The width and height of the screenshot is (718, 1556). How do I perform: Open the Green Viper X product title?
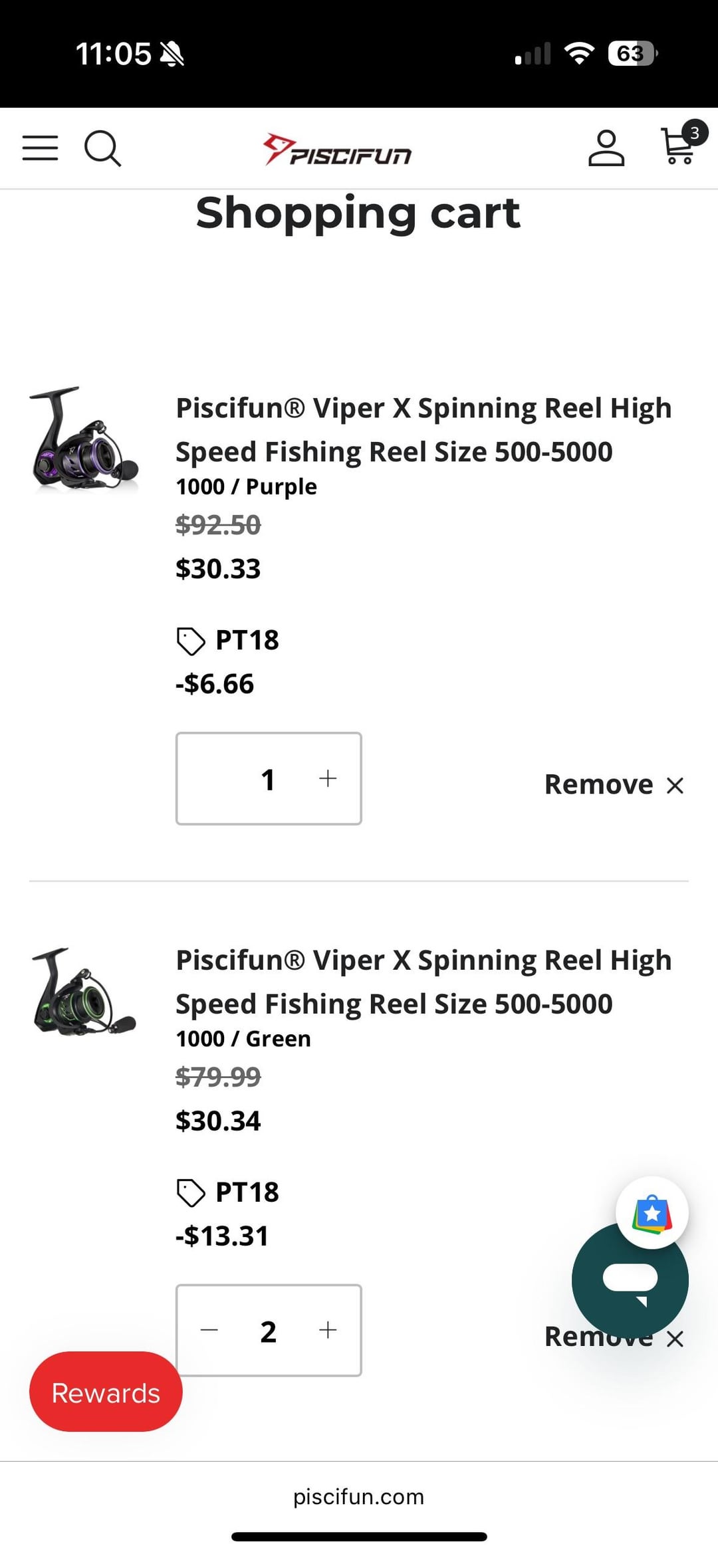[423, 982]
